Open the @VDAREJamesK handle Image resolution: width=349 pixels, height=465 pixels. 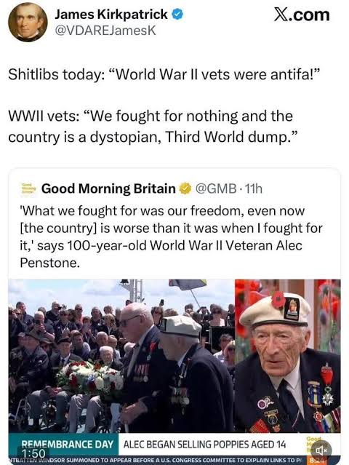(105, 31)
